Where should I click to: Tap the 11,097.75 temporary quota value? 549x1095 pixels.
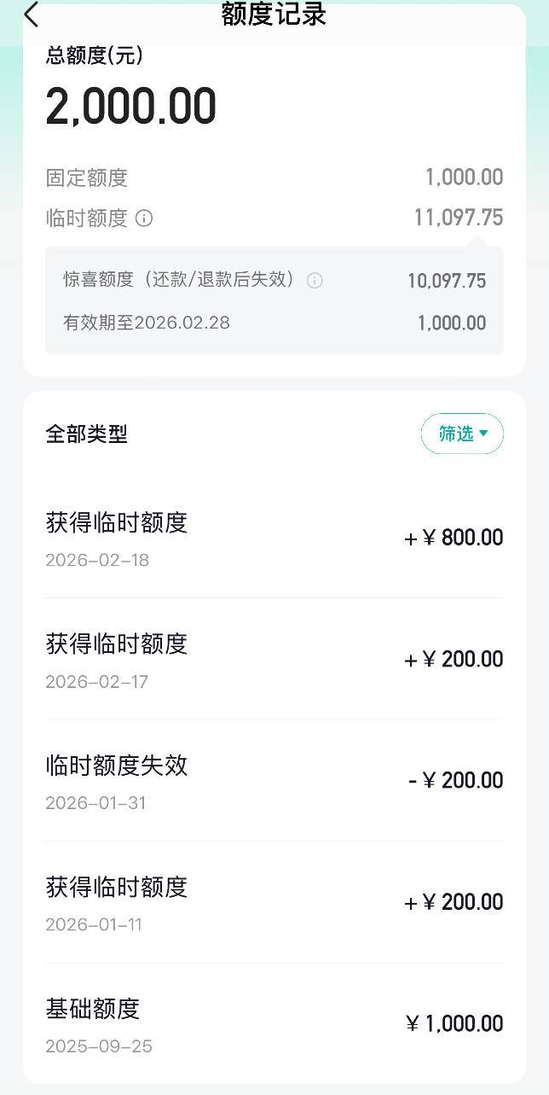point(459,218)
